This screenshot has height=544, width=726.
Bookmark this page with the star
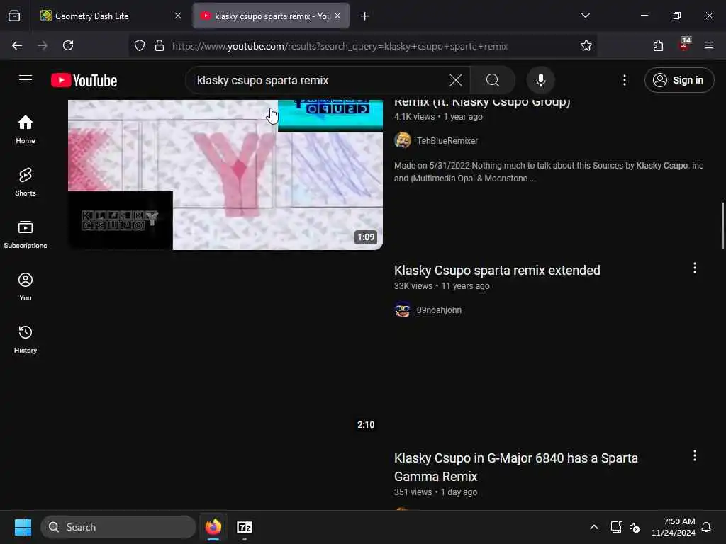pyautogui.click(x=586, y=45)
